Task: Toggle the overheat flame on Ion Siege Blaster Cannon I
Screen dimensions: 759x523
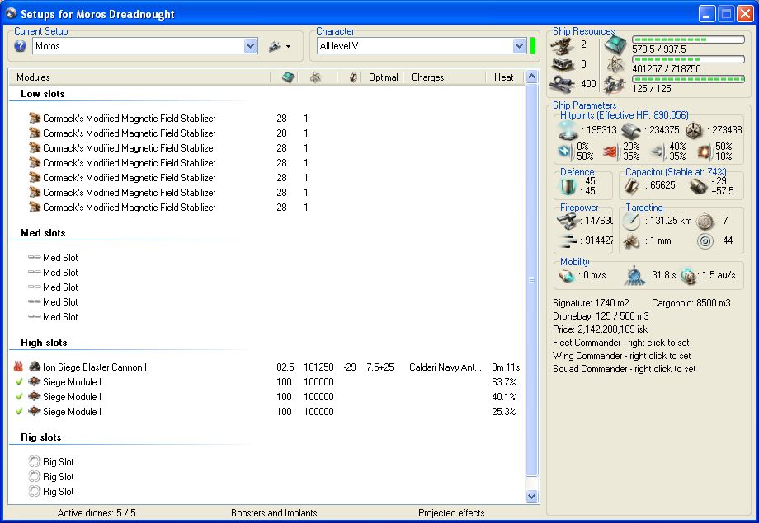Action: coord(18,367)
